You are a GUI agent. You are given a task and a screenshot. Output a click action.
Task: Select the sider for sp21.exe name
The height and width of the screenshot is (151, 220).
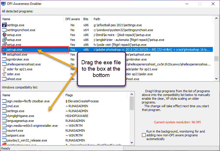coord(20,69)
